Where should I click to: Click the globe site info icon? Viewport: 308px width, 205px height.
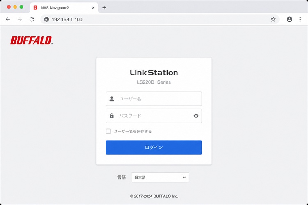point(46,19)
